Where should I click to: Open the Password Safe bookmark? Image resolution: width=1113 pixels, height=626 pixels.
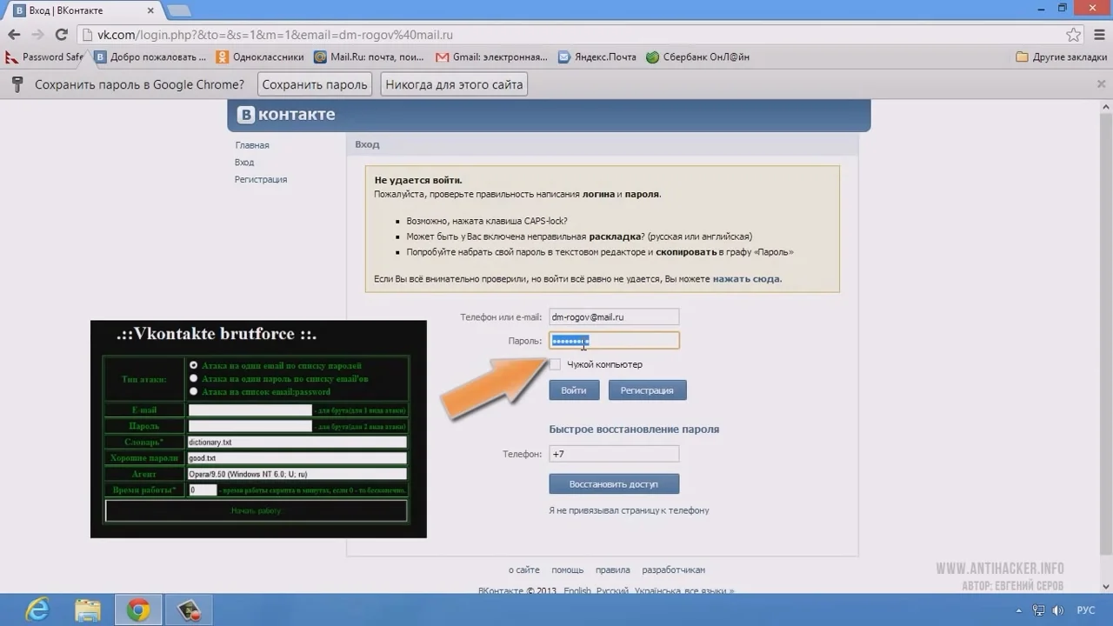tap(44, 57)
